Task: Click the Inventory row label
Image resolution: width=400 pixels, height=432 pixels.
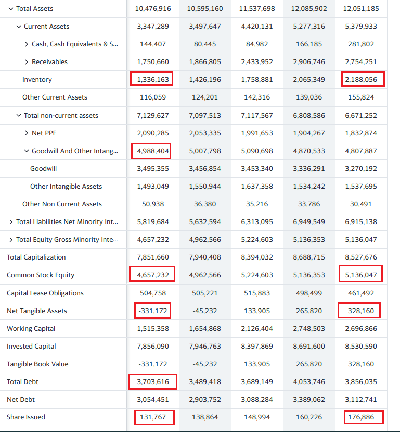Action: pyautogui.click(x=37, y=80)
